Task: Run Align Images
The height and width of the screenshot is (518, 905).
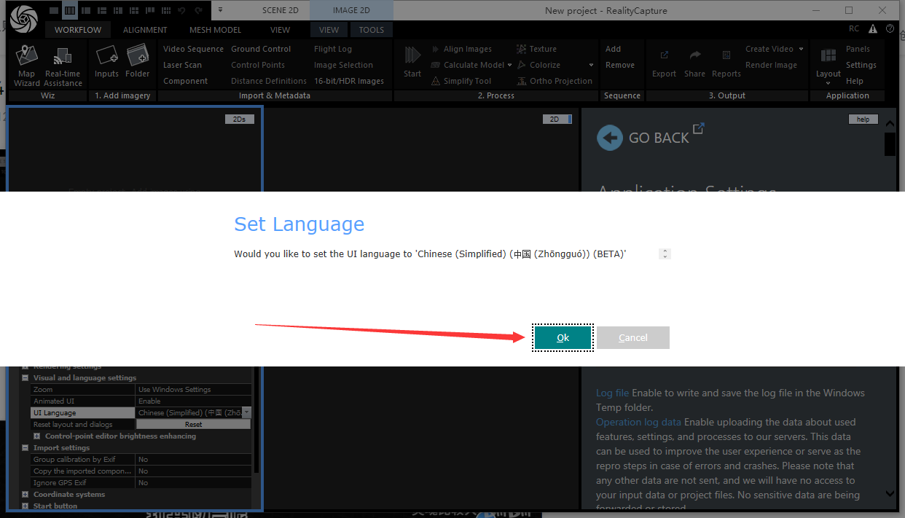Action: pos(461,49)
